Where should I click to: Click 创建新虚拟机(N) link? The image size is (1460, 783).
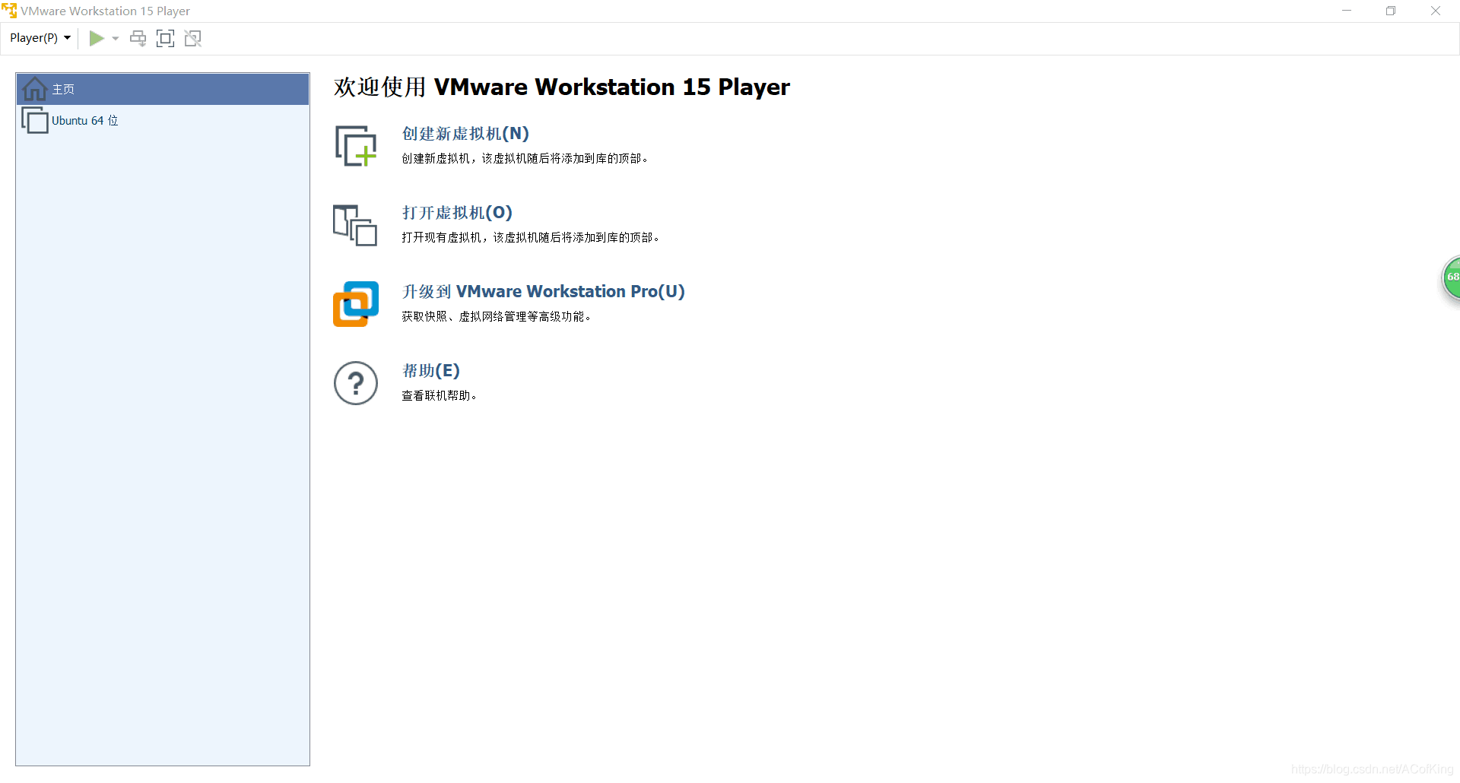pyautogui.click(x=465, y=134)
